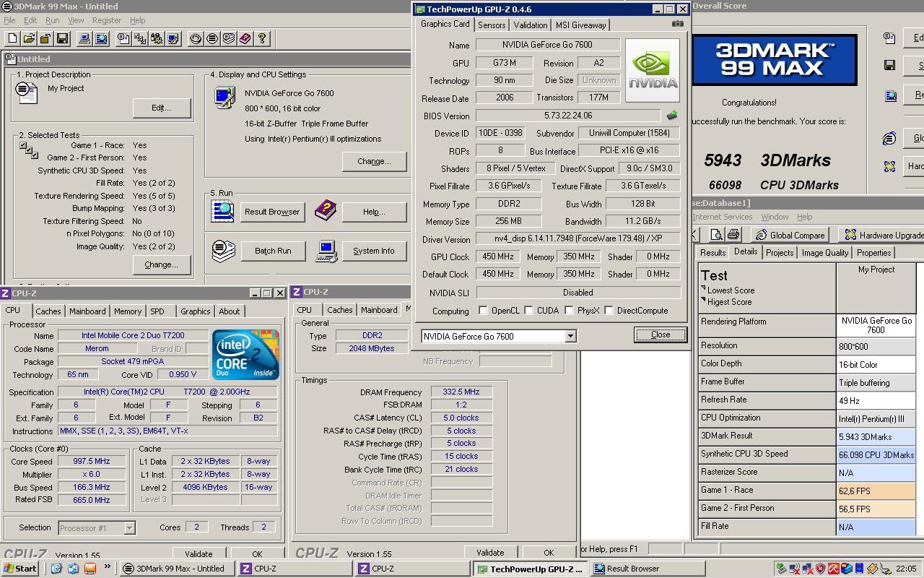The width and height of the screenshot is (924, 578).
Task: Open the Projects tab in Result Browser
Action: coord(780,253)
